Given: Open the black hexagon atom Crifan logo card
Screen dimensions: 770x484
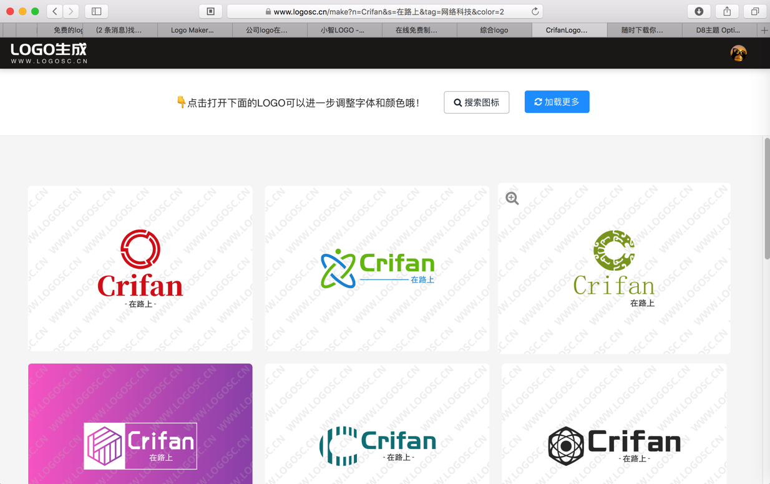Looking at the screenshot, I should [x=614, y=424].
